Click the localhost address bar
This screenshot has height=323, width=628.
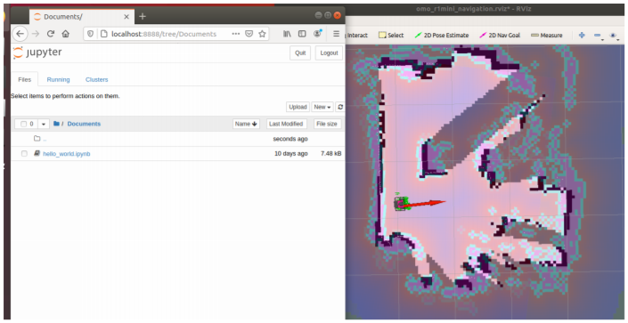click(164, 34)
